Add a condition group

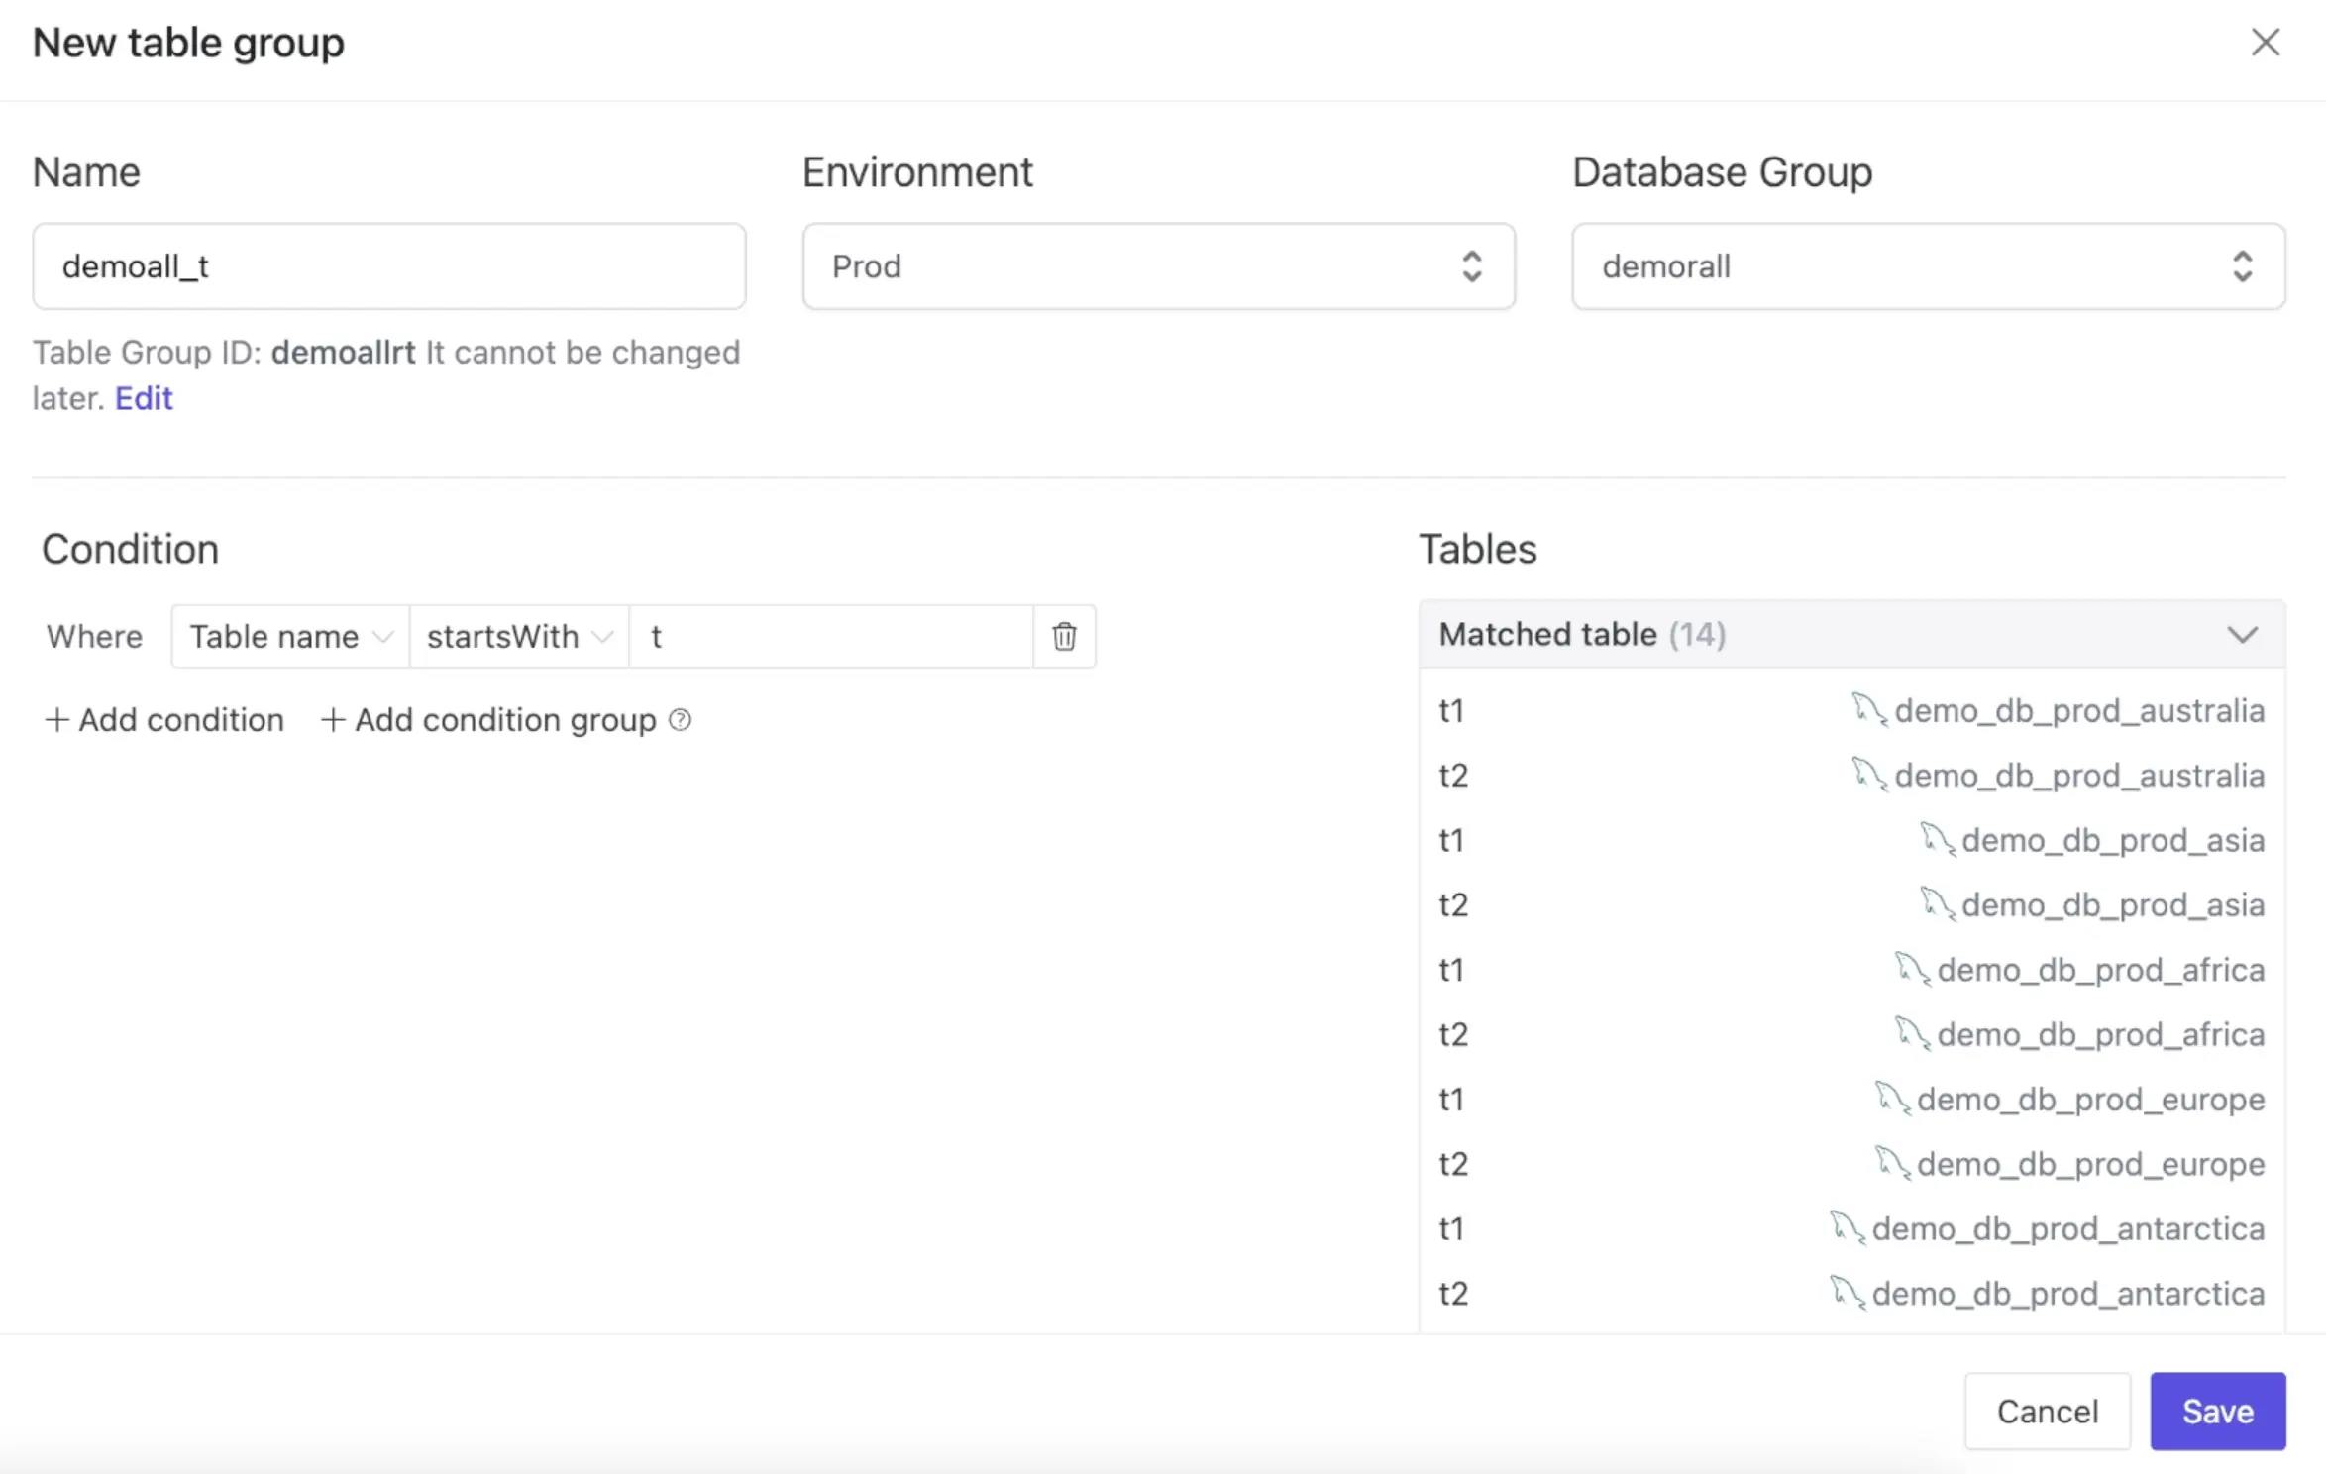tap(489, 720)
